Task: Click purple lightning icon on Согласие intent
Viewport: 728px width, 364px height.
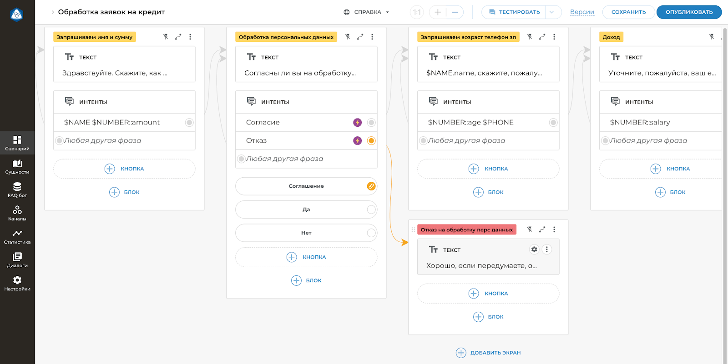Action: pyautogui.click(x=358, y=122)
